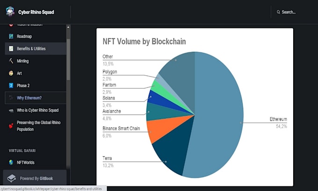Click the Other chart label
This screenshot has width=318, height=191.
pyautogui.click(x=108, y=57)
